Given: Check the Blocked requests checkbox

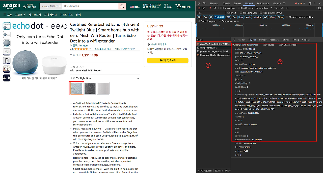Looking at the screenshot, I should point(199,21).
